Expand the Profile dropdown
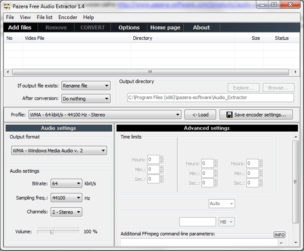This screenshot has height=251, width=304. coord(105,115)
